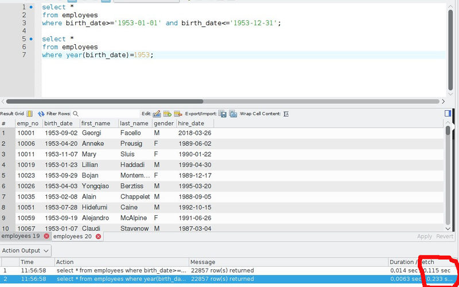Click the first name cell Bojan
The width and height of the screenshot is (459, 287).
[x=90, y=176]
